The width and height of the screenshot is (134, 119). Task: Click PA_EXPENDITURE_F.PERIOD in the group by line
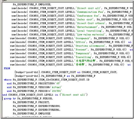35,99
